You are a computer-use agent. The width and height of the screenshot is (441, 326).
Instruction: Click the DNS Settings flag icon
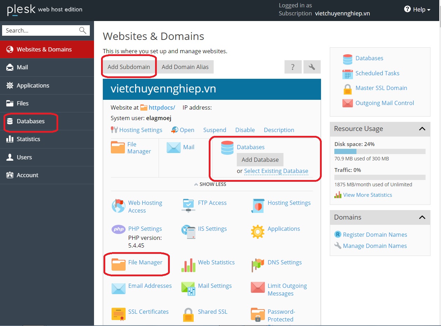[x=258, y=265]
